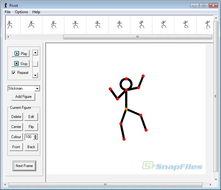Image resolution: width=221 pixels, height=190 pixels.
Task: Select the ninth frame thumbnail in timeline
Action: coord(185,25)
